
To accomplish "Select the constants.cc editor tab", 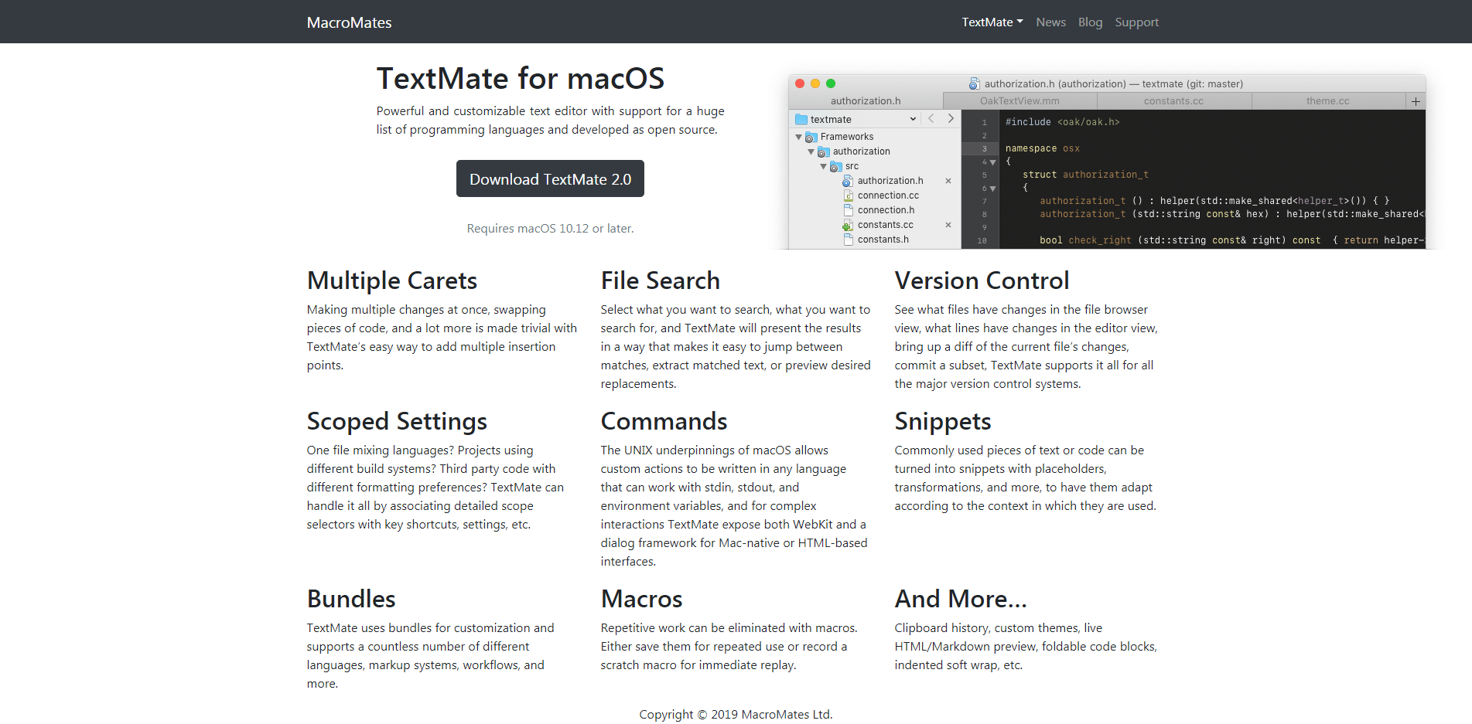I will click(x=1173, y=100).
